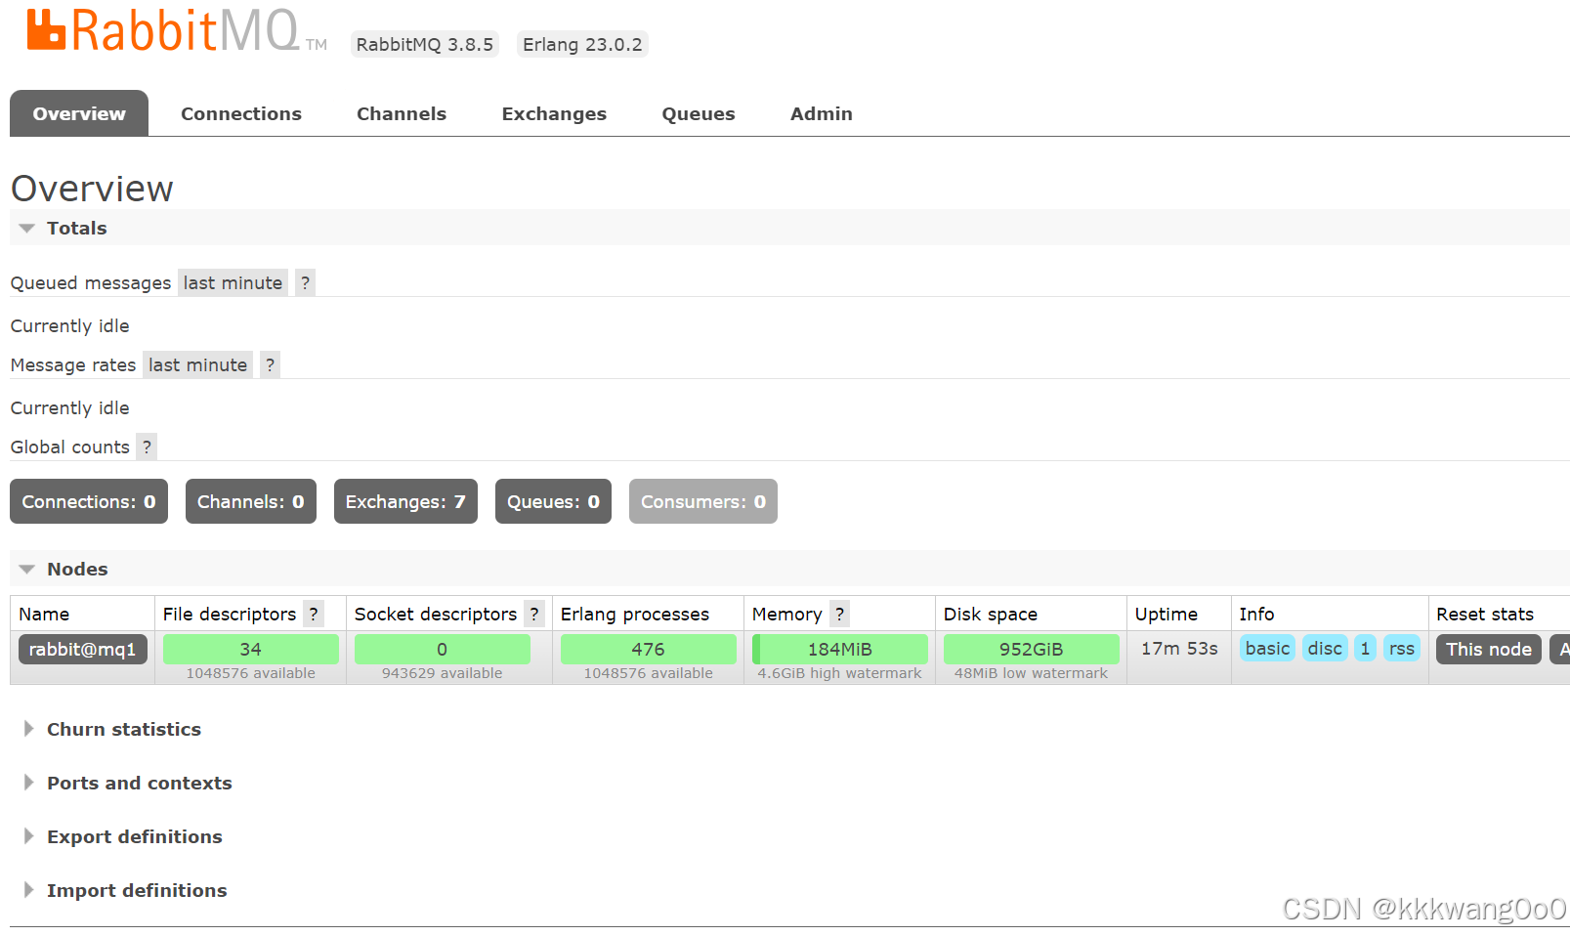The height and width of the screenshot is (936, 1570).
Task: Click the Erlang 23.0.2 version label
Action: click(582, 44)
